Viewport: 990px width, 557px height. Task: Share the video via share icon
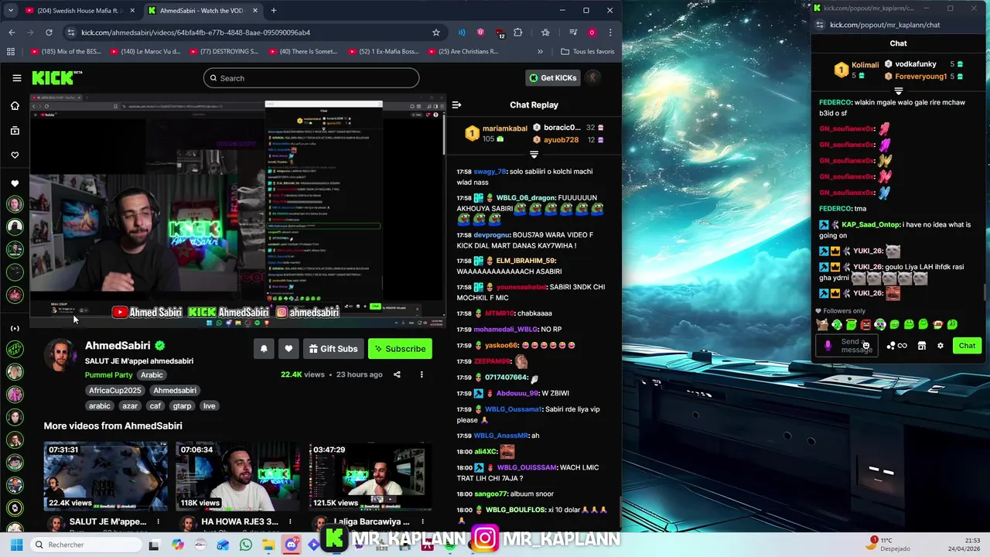point(397,374)
